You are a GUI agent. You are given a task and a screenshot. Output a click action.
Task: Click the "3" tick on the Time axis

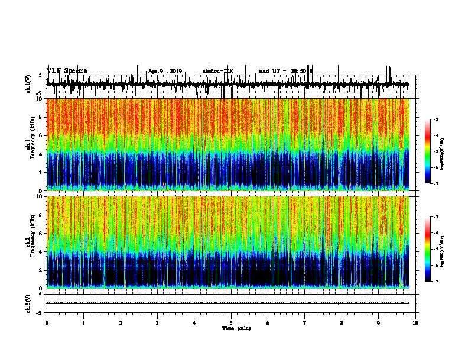coord(157,323)
